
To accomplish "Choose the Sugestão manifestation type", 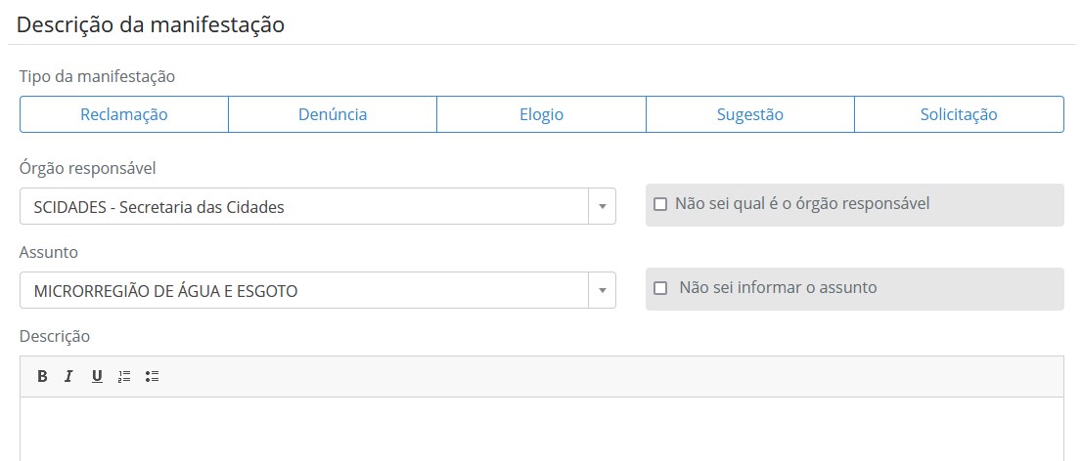I will tap(750, 114).
